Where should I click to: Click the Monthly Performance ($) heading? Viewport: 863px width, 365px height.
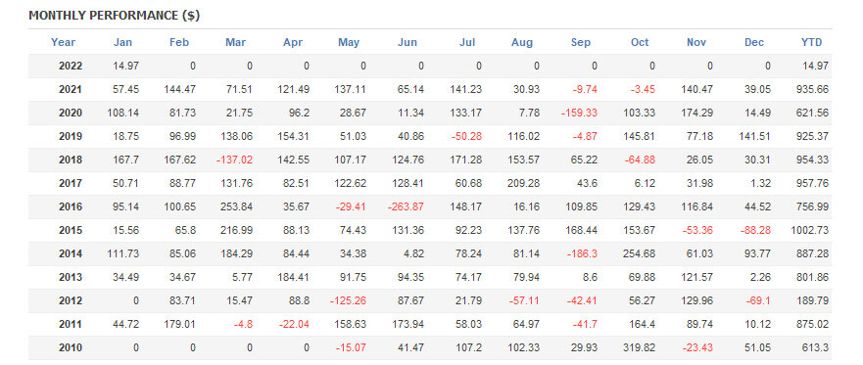(114, 16)
